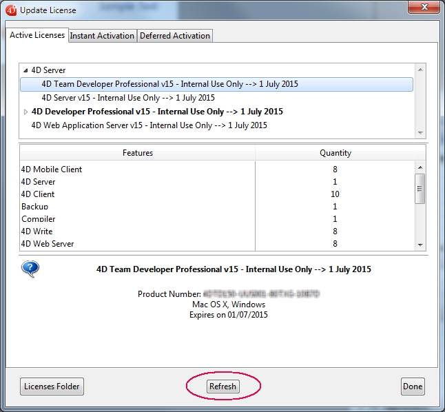This screenshot has height=412, width=445.
Task: Switch to the Instant Activation tab
Action: pos(102,36)
